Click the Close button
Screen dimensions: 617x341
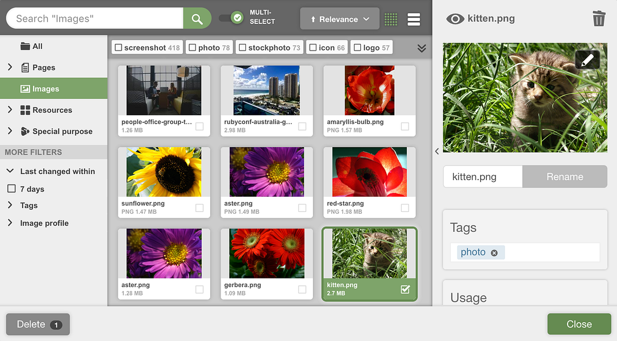579,324
